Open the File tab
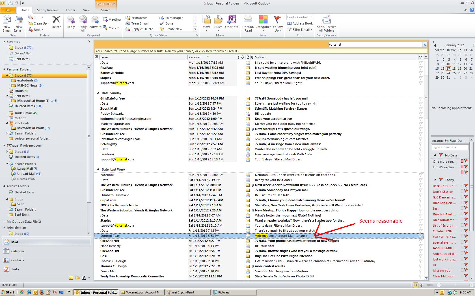The width and height of the screenshot is (475, 296). pos(8,10)
